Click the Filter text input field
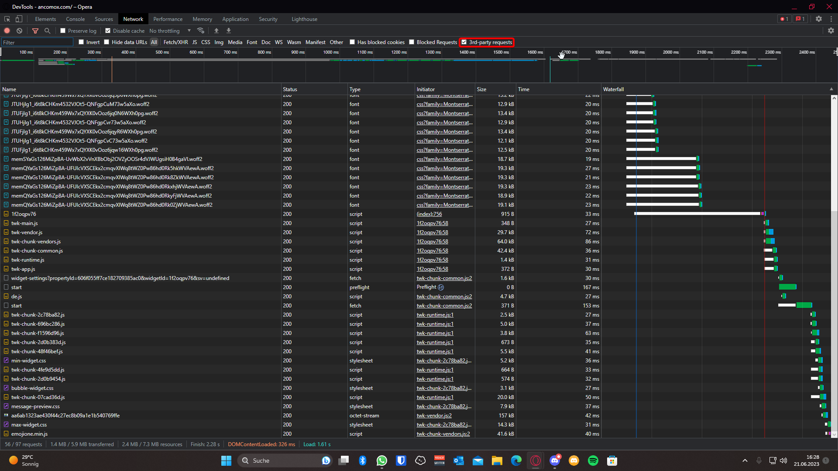838x471 pixels. 37,42
